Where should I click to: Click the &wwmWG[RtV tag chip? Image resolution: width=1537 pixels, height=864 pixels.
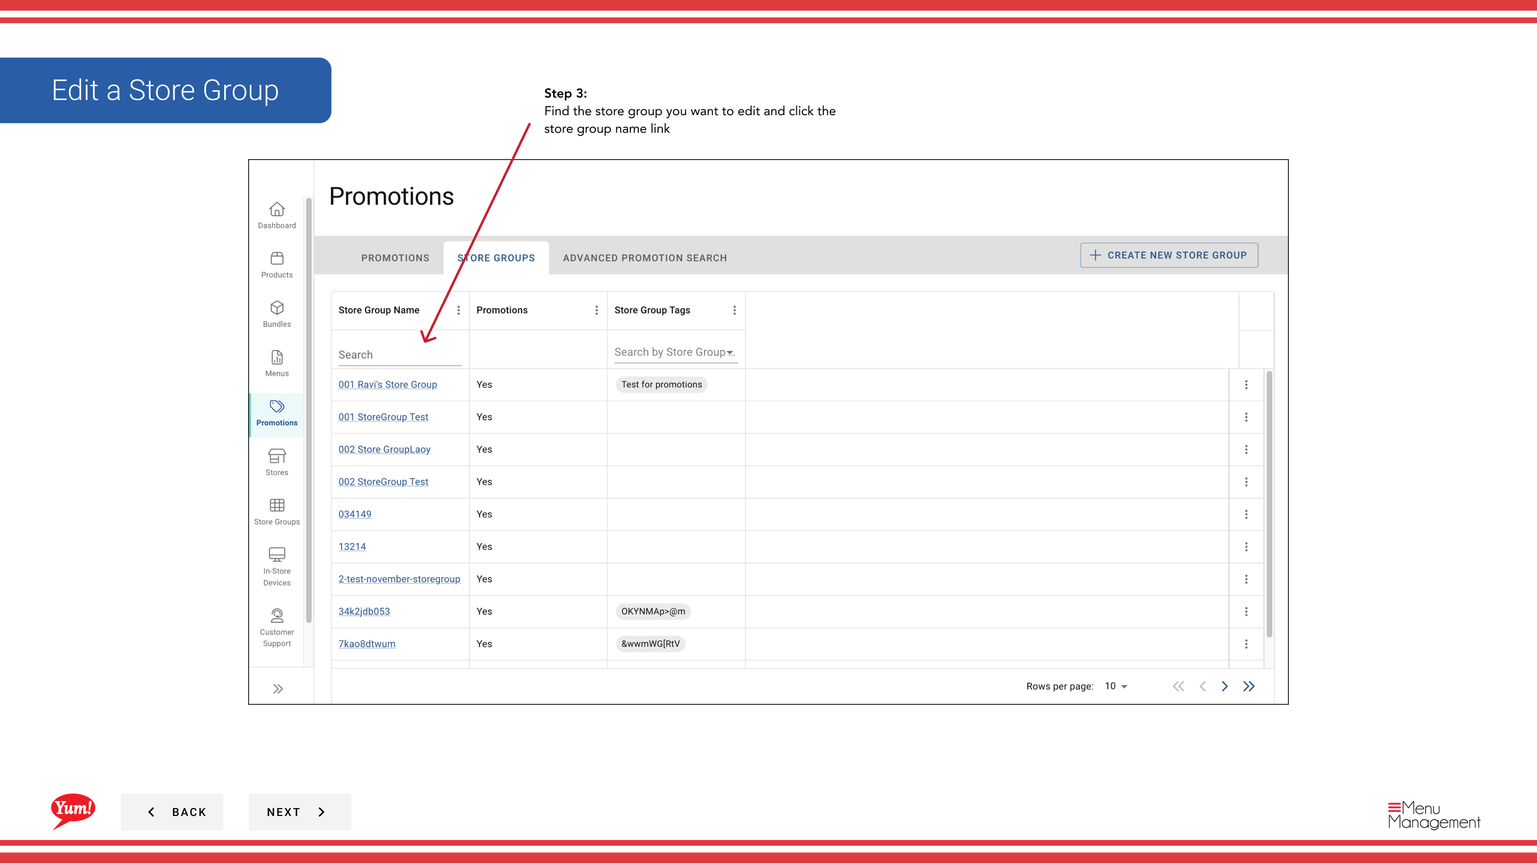pos(651,644)
